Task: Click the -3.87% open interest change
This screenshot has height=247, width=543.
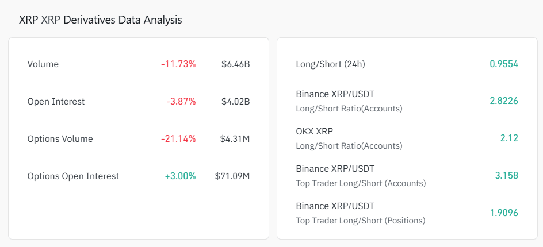Action: pos(181,102)
